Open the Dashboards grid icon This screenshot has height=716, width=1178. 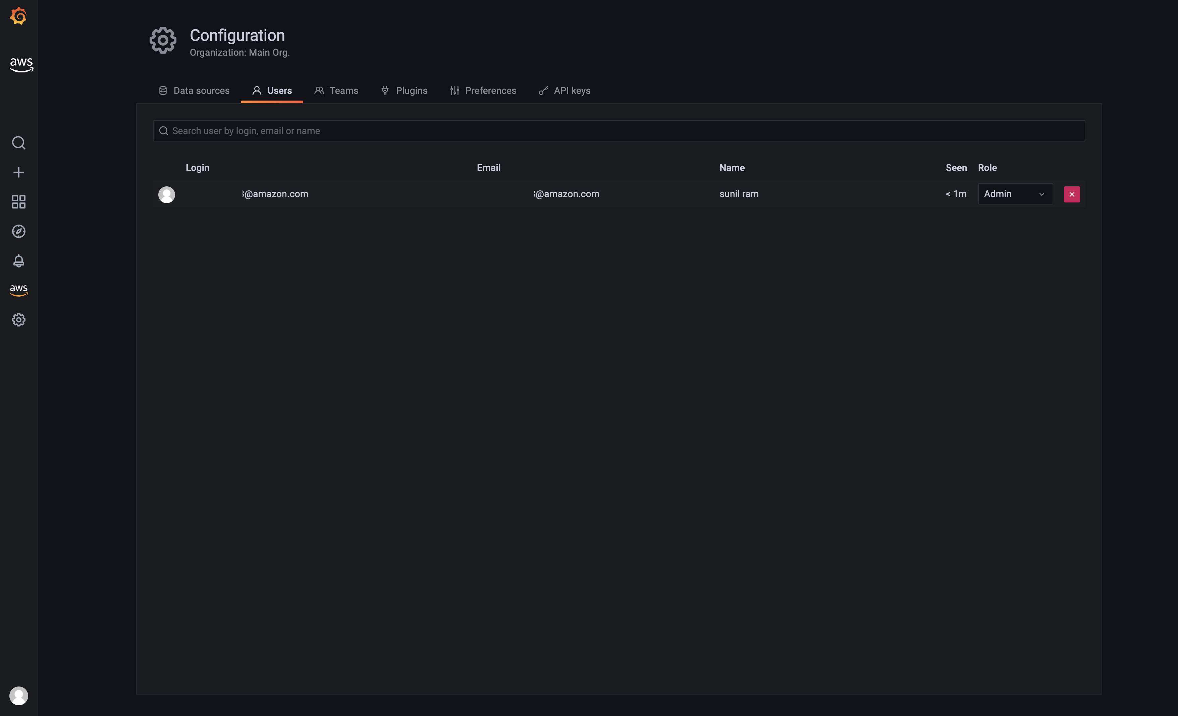19,201
